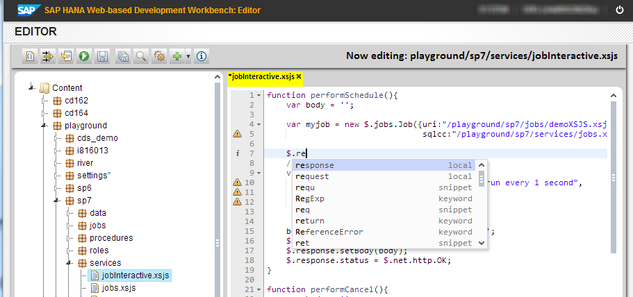Click code editor scroll up arrow
Screen dimensions: 633x297
(614, 96)
